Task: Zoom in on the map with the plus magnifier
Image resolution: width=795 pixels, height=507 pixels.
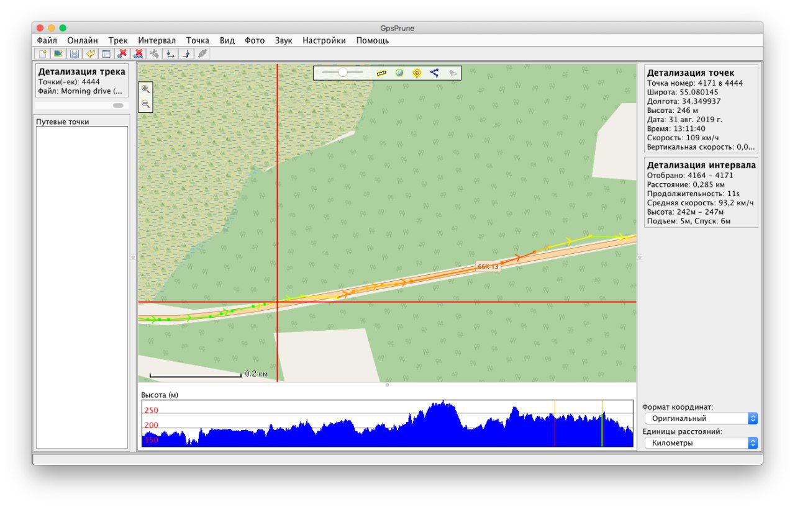Action: [146, 89]
